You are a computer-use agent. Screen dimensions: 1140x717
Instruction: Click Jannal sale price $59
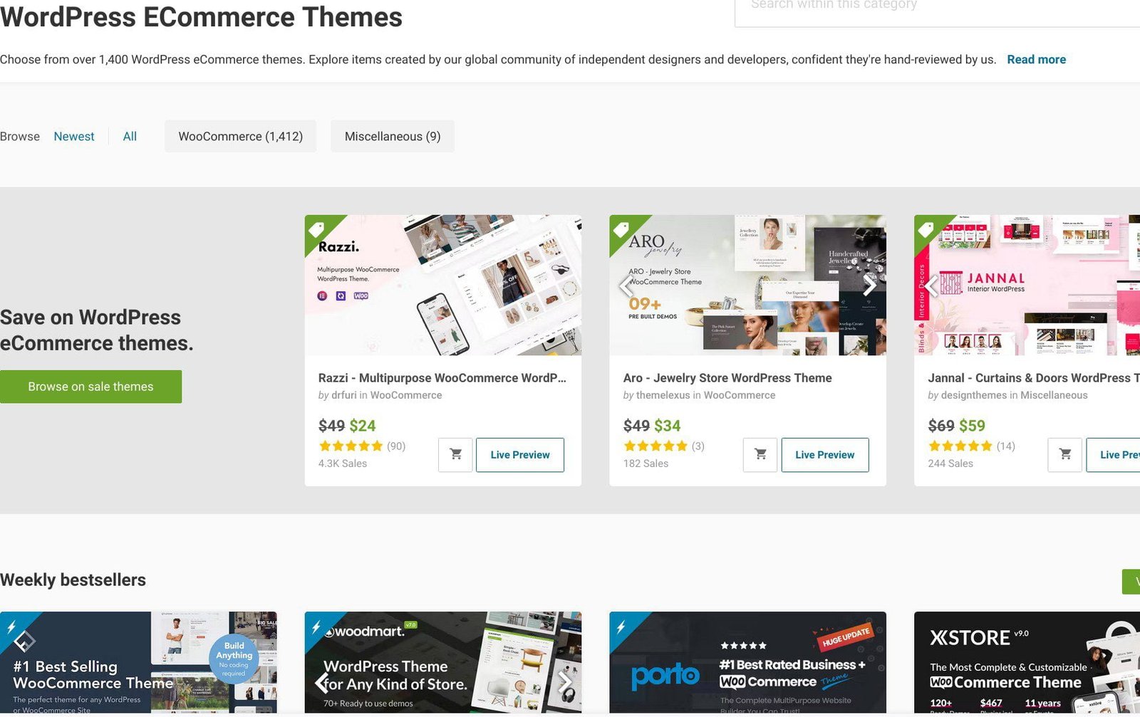972,426
